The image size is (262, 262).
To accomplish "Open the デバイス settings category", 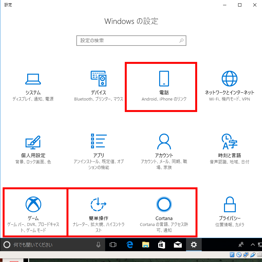I will [x=98, y=79].
